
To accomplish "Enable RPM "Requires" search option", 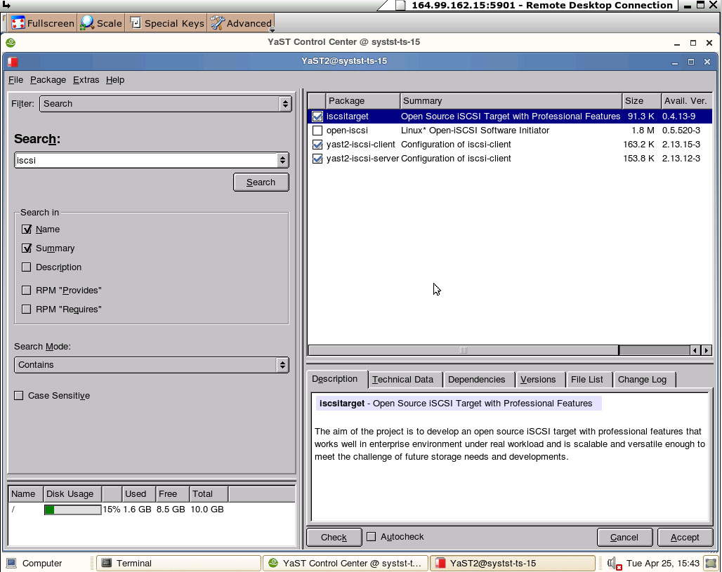I will tap(27, 310).
